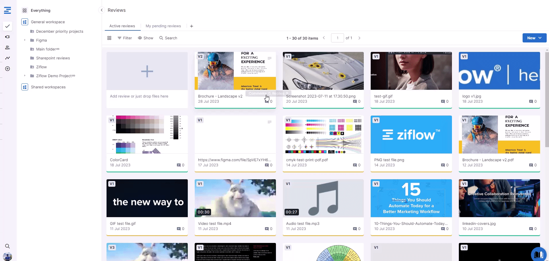Click the circled plus icon in left rail
This screenshot has height=261, width=549.
pos(7,69)
